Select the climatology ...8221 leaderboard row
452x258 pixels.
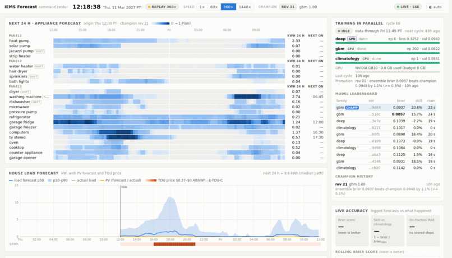[386, 128]
